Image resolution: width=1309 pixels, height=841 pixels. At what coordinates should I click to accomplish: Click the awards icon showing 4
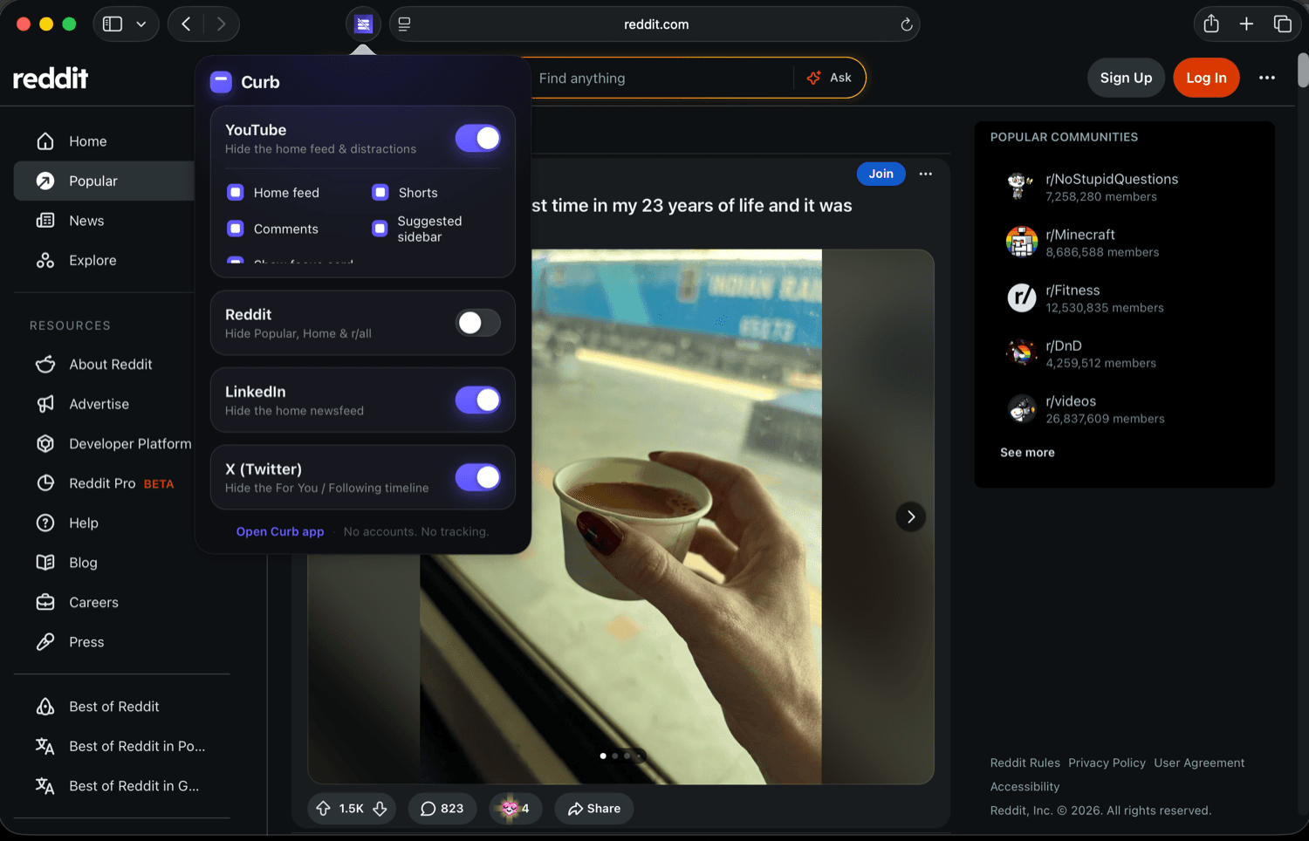pos(515,809)
